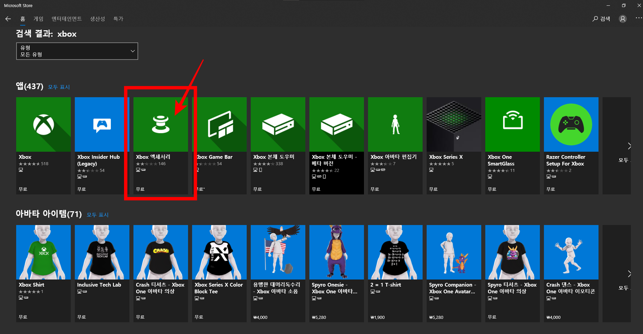Open the Xbox 본체 도우미 app icon
The width and height of the screenshot is (643, 334).
(278, 124)
